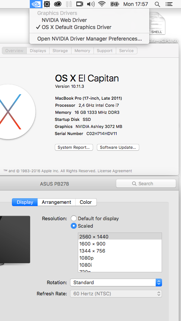
Task: Click the memory stack menu bar icon
Action: [x=69, y=4]
